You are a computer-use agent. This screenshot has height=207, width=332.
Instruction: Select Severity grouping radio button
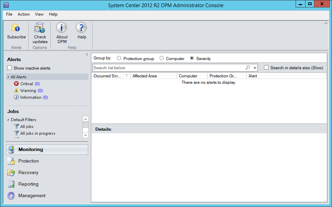coord(192,58)
